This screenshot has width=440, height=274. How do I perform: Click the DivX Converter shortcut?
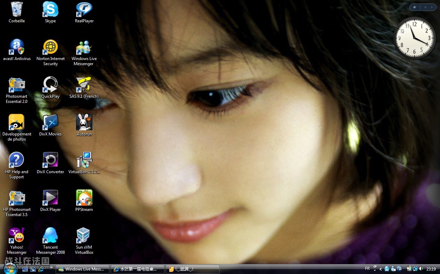click(x=51, y=163)
